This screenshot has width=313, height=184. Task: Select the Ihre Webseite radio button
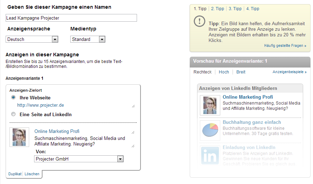[x=13, y=97]
